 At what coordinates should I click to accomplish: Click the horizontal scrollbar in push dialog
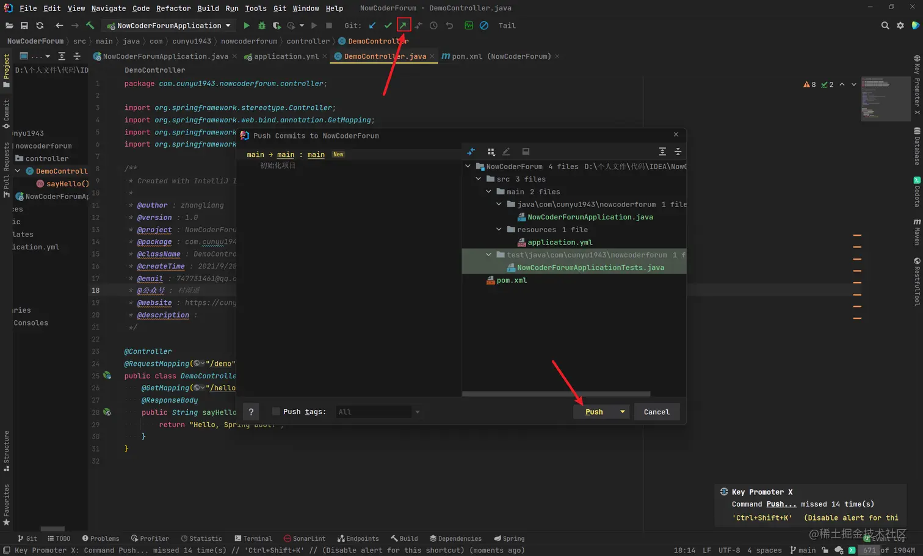(556, 394)
